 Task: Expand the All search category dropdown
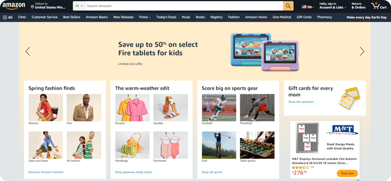(79, 6)
